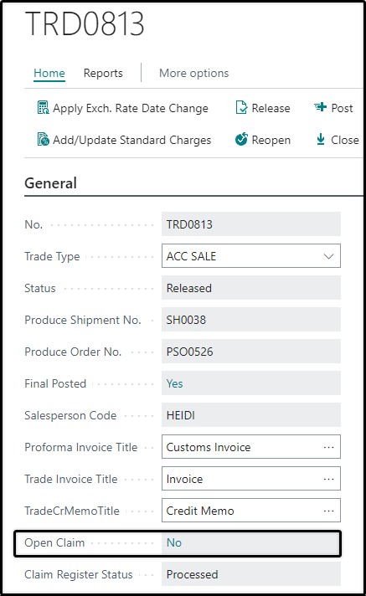
Task: Collapse the General section heading
Action: [x=50, y=183]
